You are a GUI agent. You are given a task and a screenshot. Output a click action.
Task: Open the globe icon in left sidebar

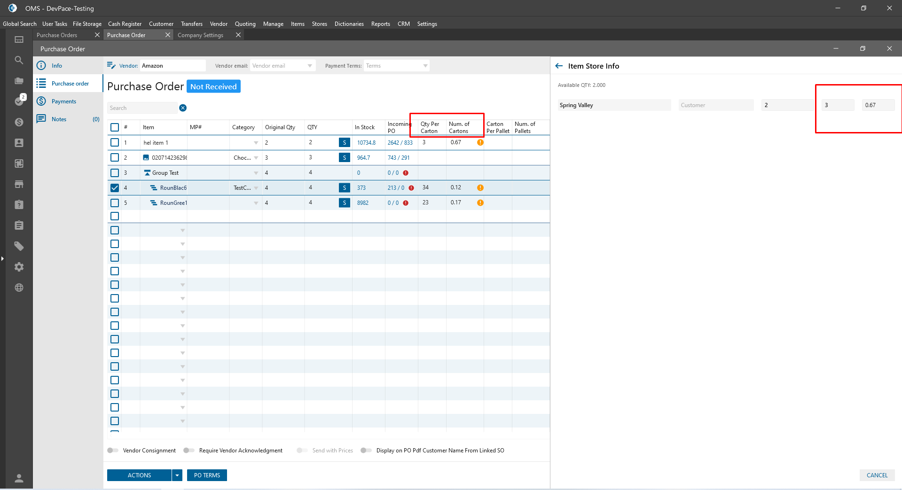click(19, 288)
